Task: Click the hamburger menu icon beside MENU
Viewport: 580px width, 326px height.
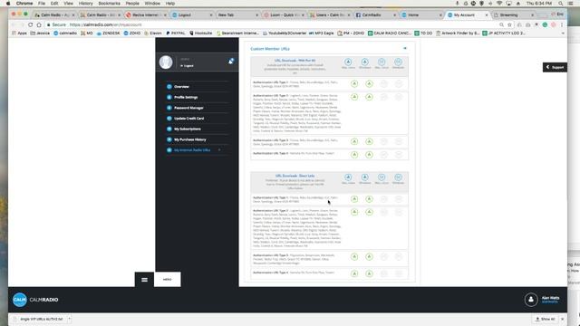Action: coord(144,280)
